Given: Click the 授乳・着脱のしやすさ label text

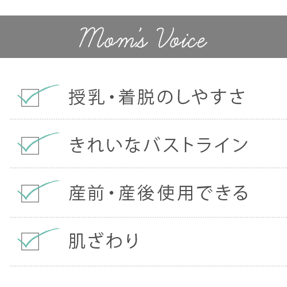Looking at the screenshot, I should point(157,97).
